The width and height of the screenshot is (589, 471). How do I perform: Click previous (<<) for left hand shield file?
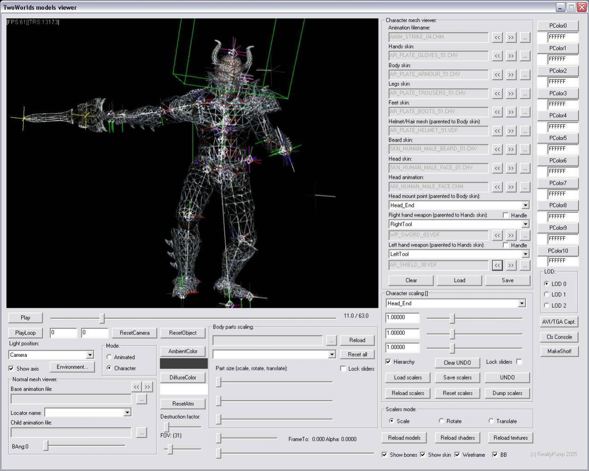pos(497,265)
